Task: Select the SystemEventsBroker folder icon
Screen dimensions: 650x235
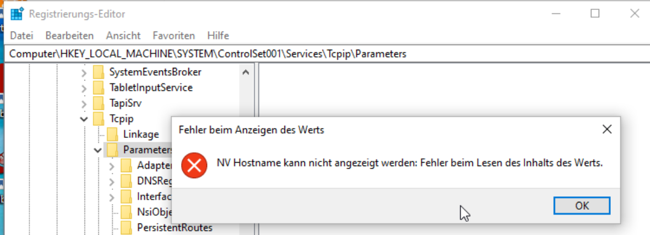Action: click(x=98, y=72)
